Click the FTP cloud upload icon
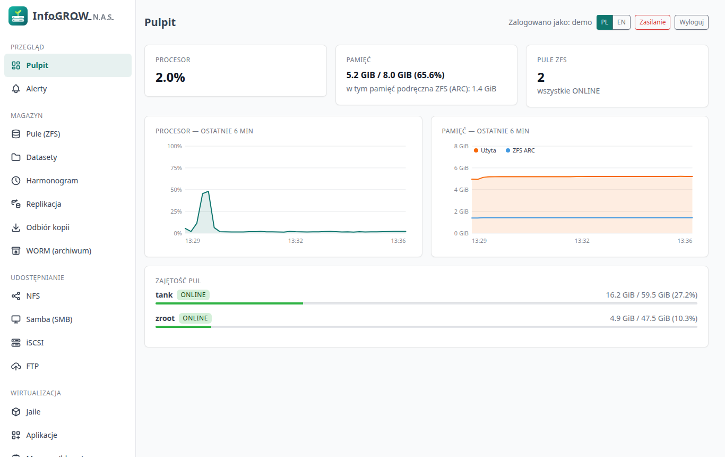 point(16,366)
